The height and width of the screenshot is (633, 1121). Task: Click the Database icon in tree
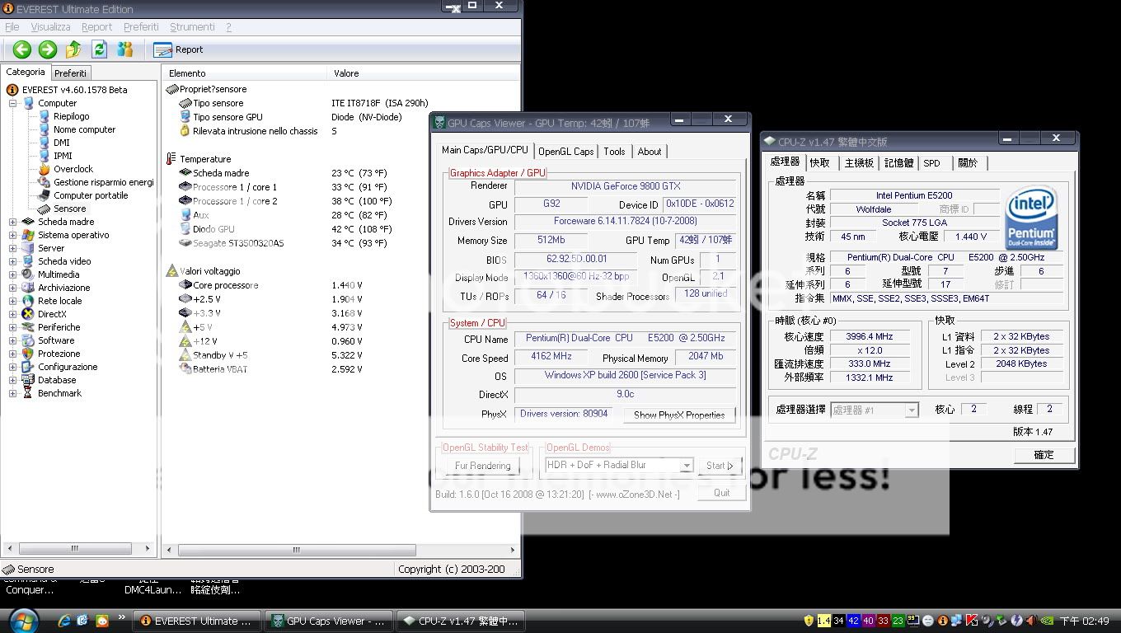(x=28, y=380)
